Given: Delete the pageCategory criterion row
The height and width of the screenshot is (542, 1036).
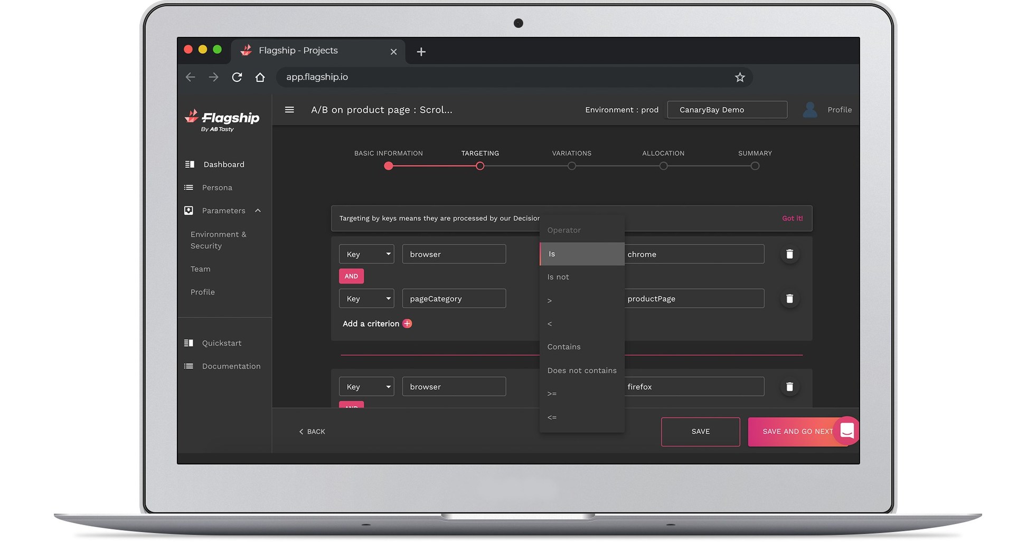Looking at the screenshot, I should click(789, 298).
